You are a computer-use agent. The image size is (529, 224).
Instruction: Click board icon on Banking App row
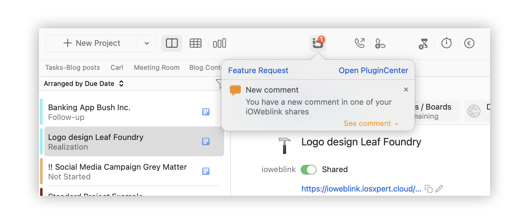206,112
